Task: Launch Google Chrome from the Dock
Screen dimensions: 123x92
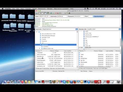Action: [x=68, y=82]
